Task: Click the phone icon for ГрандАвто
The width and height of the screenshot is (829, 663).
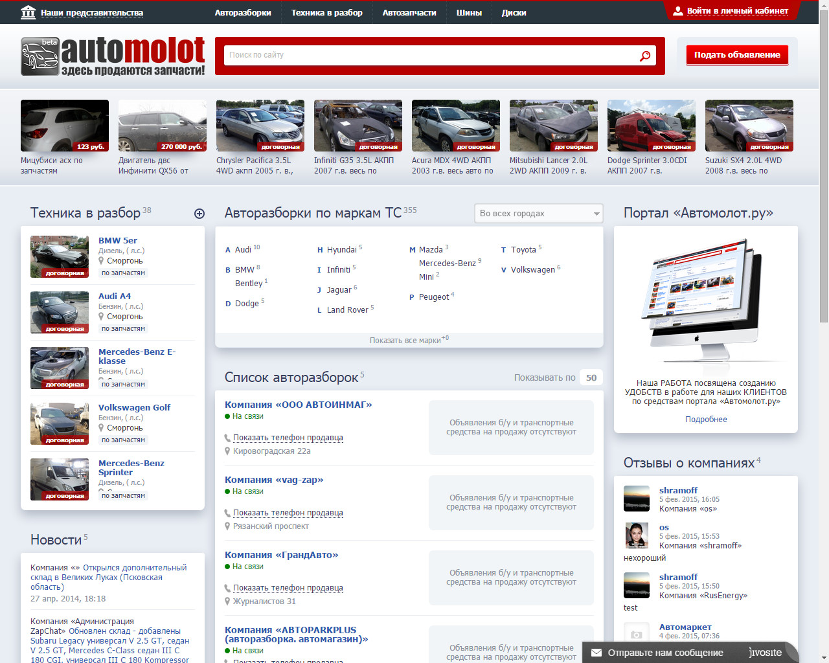Action: [x=227, y=589]
